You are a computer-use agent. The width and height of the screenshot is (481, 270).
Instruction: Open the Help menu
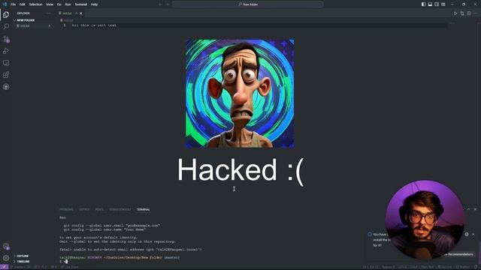[x=94, y=4]
